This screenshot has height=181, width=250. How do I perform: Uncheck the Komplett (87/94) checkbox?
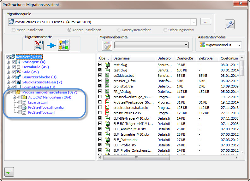point(8,57)
